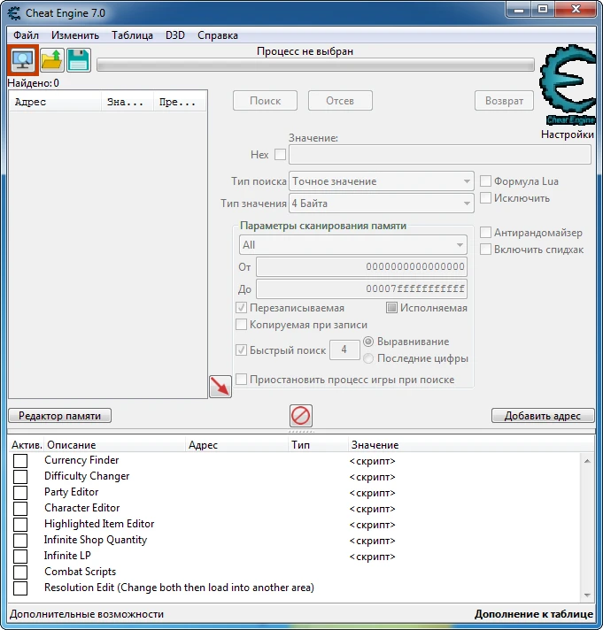Click the Возврат button

[504, 101]
